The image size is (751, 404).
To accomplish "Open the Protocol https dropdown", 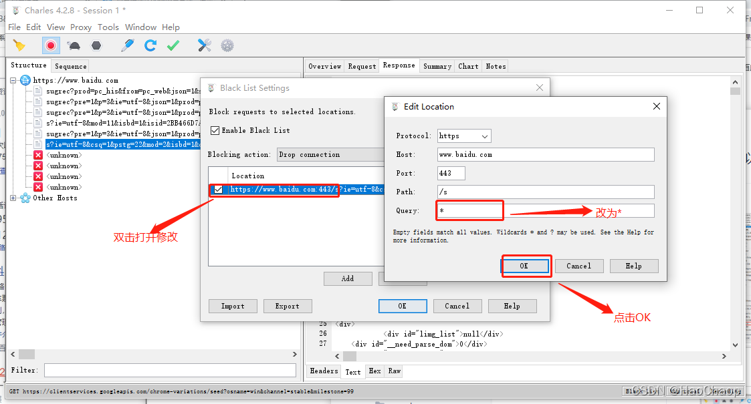I will coord(464,136).
